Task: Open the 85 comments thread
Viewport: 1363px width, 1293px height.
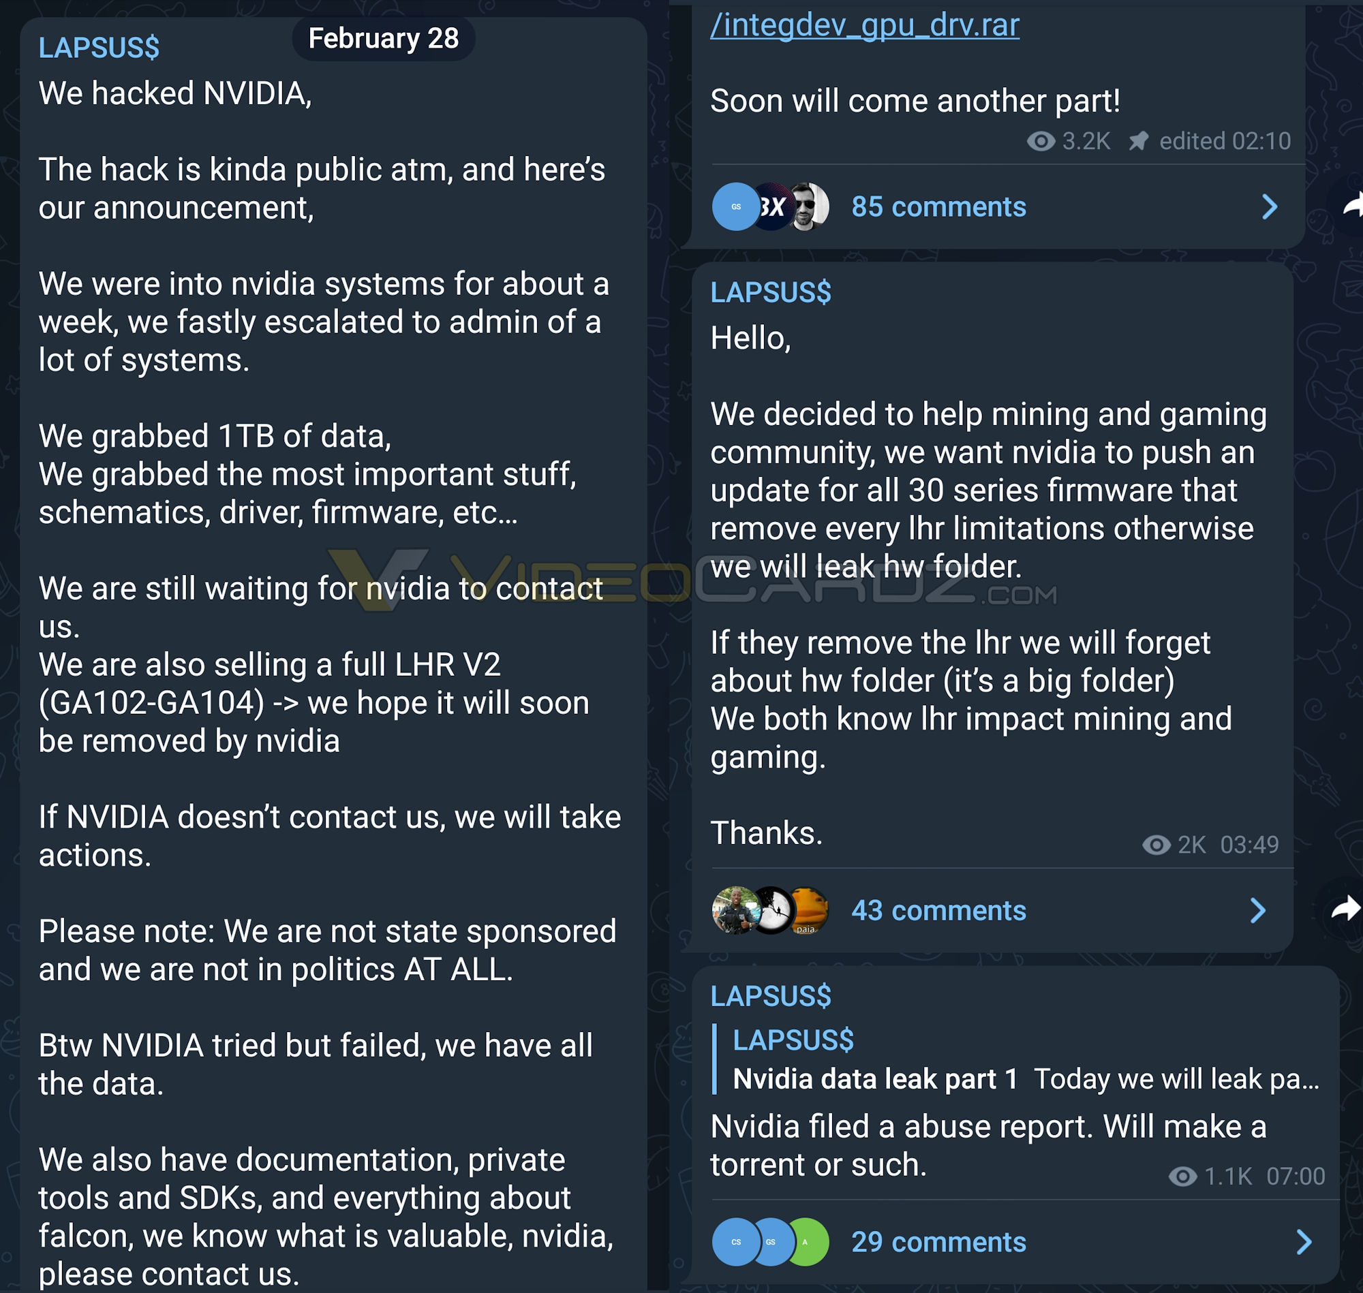Action: coord(939,206)
